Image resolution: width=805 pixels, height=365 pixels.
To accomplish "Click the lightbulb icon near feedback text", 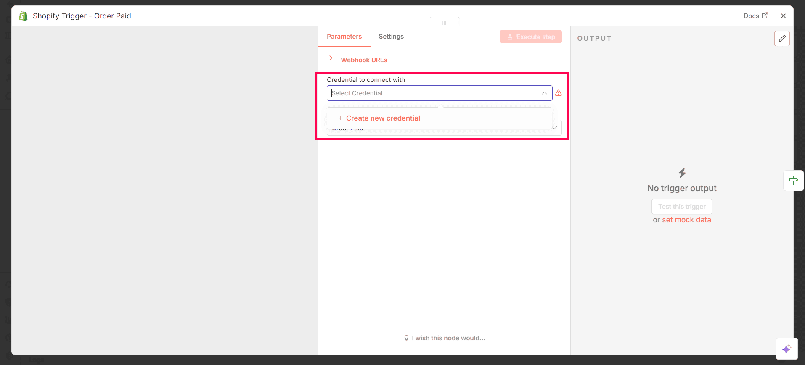I will [406, 338].
